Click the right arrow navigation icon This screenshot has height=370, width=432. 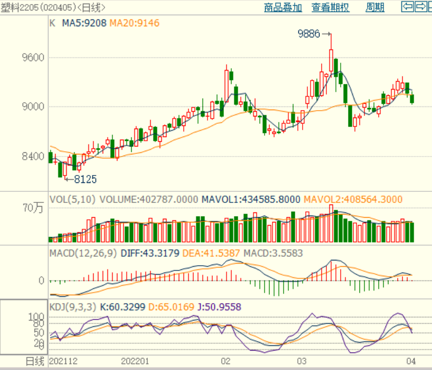click(x=420, y=7)
